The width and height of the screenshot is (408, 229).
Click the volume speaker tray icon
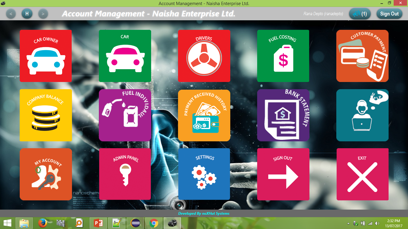[x=377, y=223]
